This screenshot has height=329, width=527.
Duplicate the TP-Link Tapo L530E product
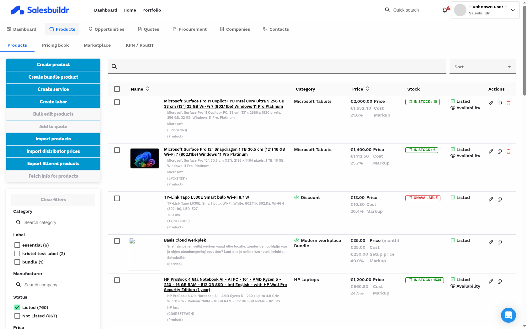coord(500,199)
